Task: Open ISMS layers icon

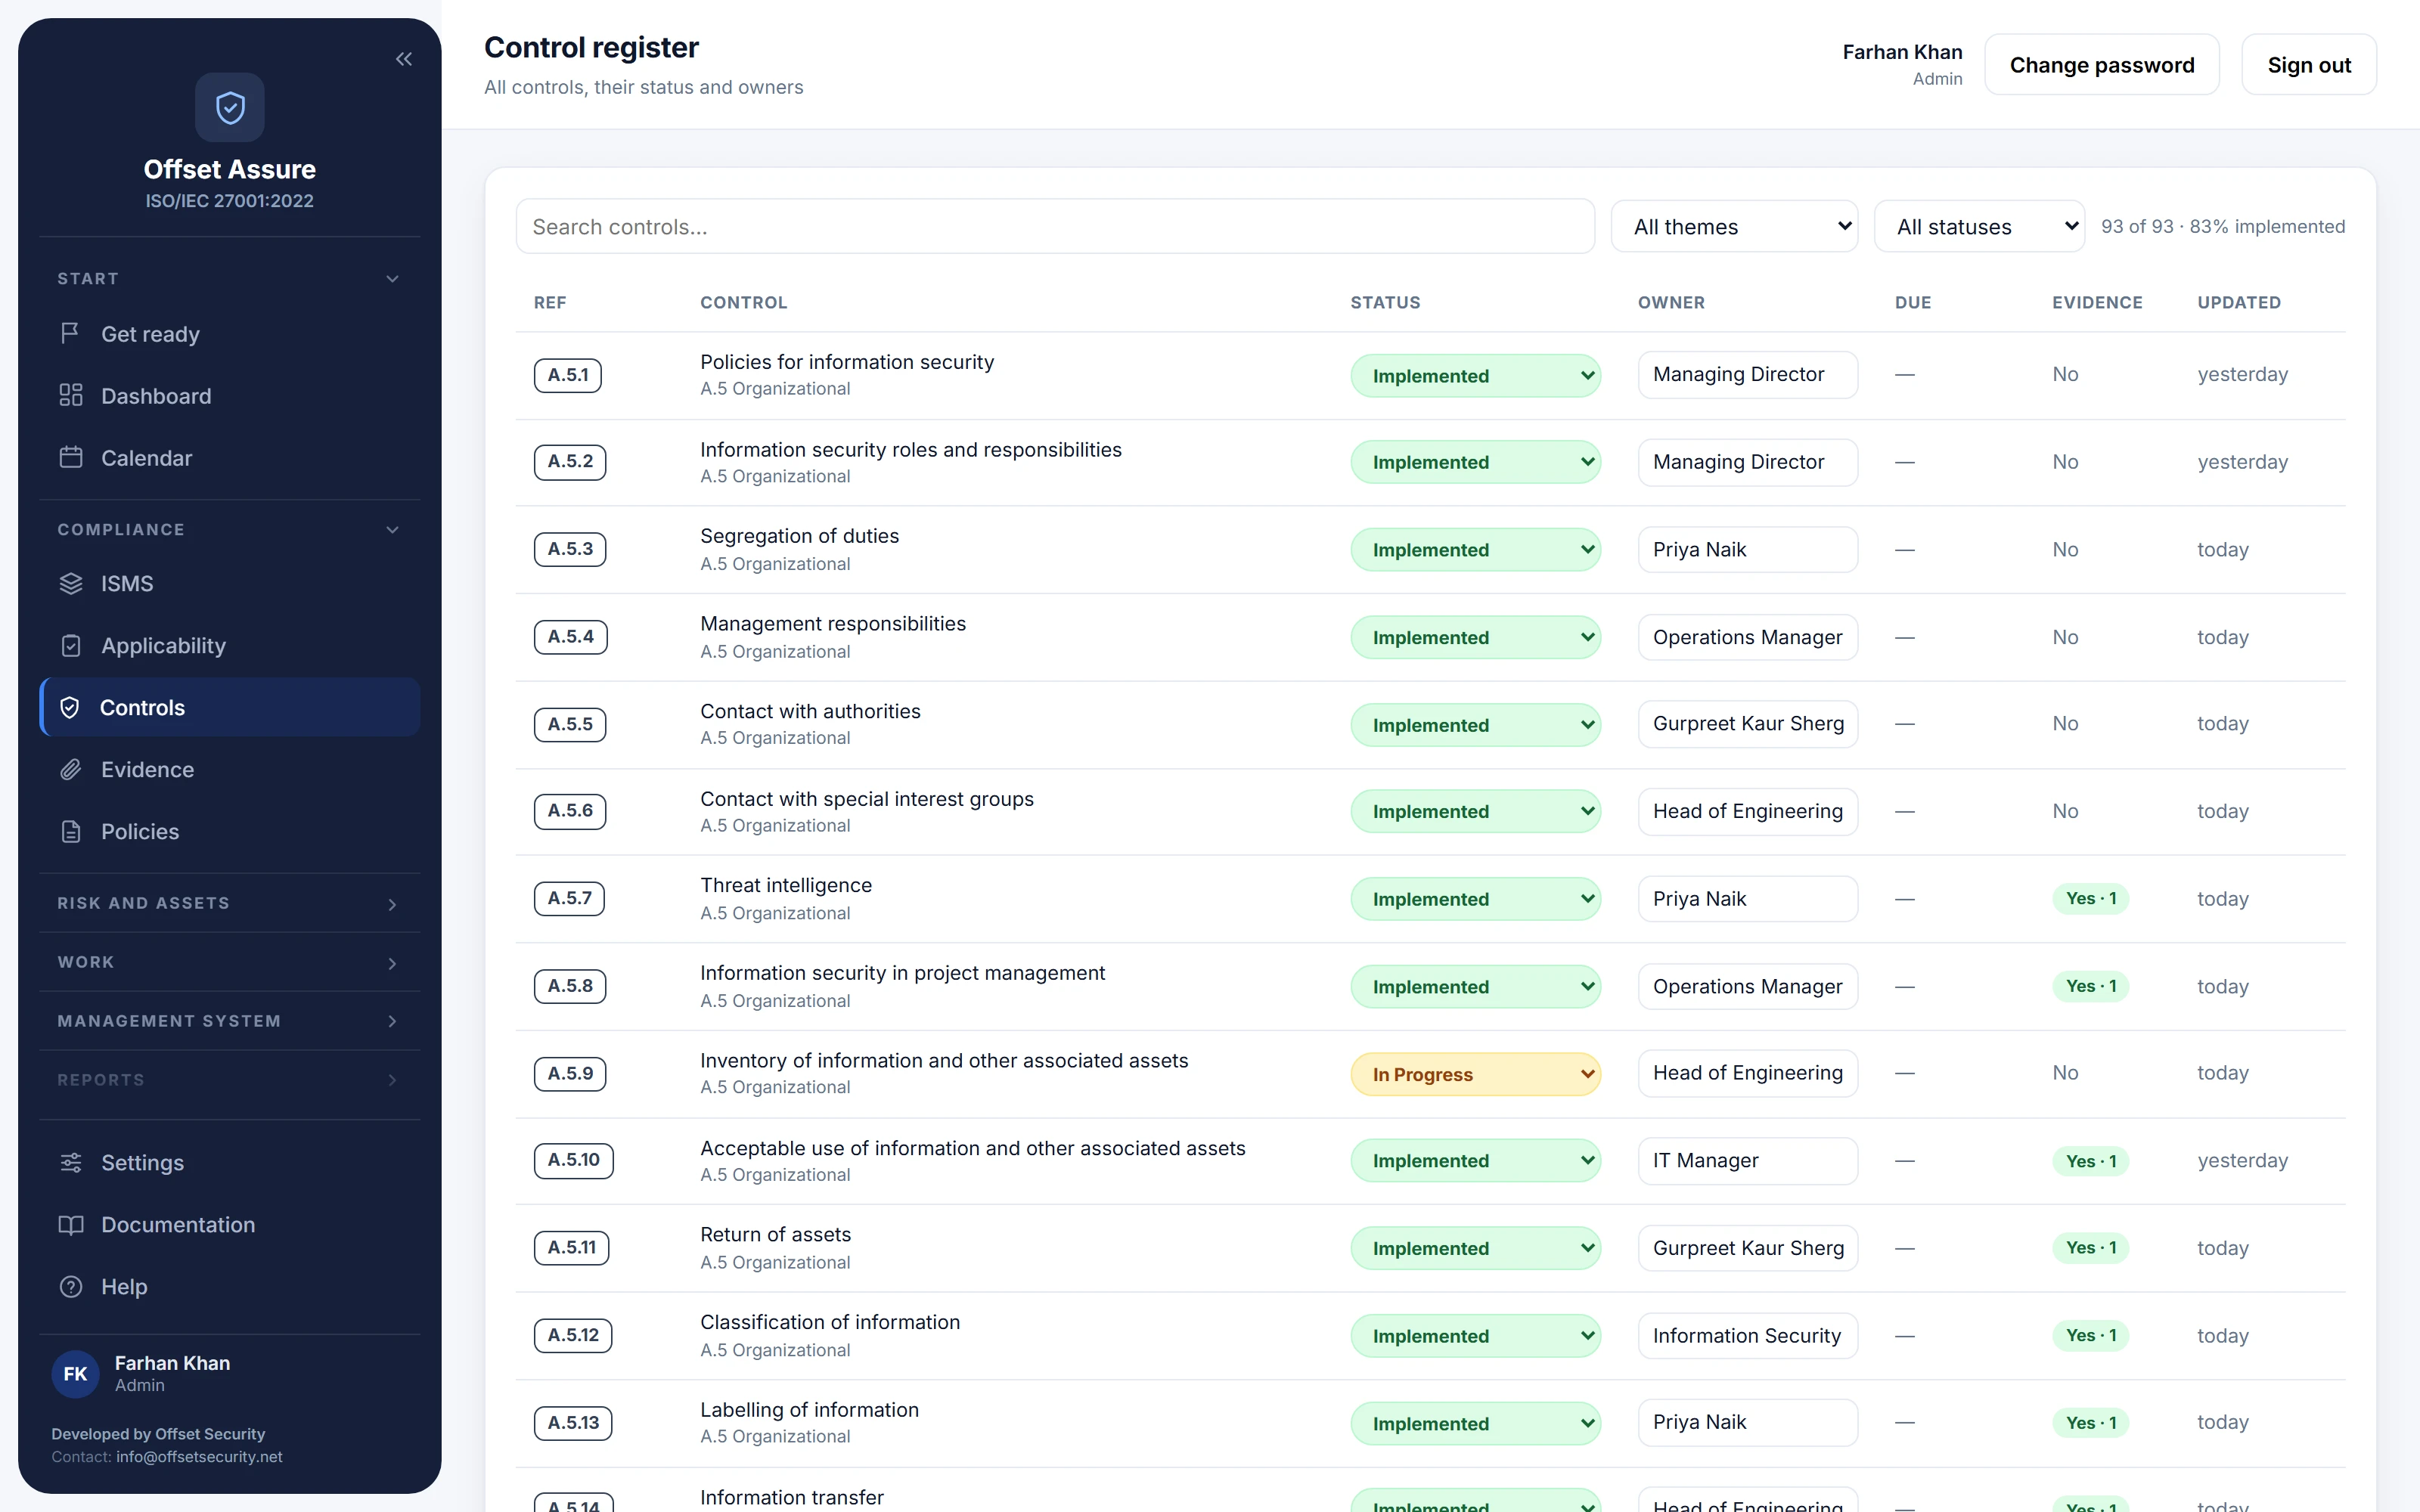Action: pyautogui.click(x=70, y=583)
